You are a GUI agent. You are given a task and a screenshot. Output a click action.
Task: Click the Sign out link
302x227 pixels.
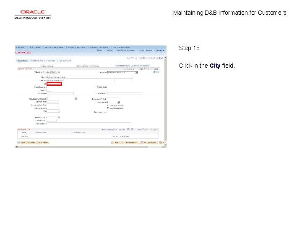(x=160, y=50)
